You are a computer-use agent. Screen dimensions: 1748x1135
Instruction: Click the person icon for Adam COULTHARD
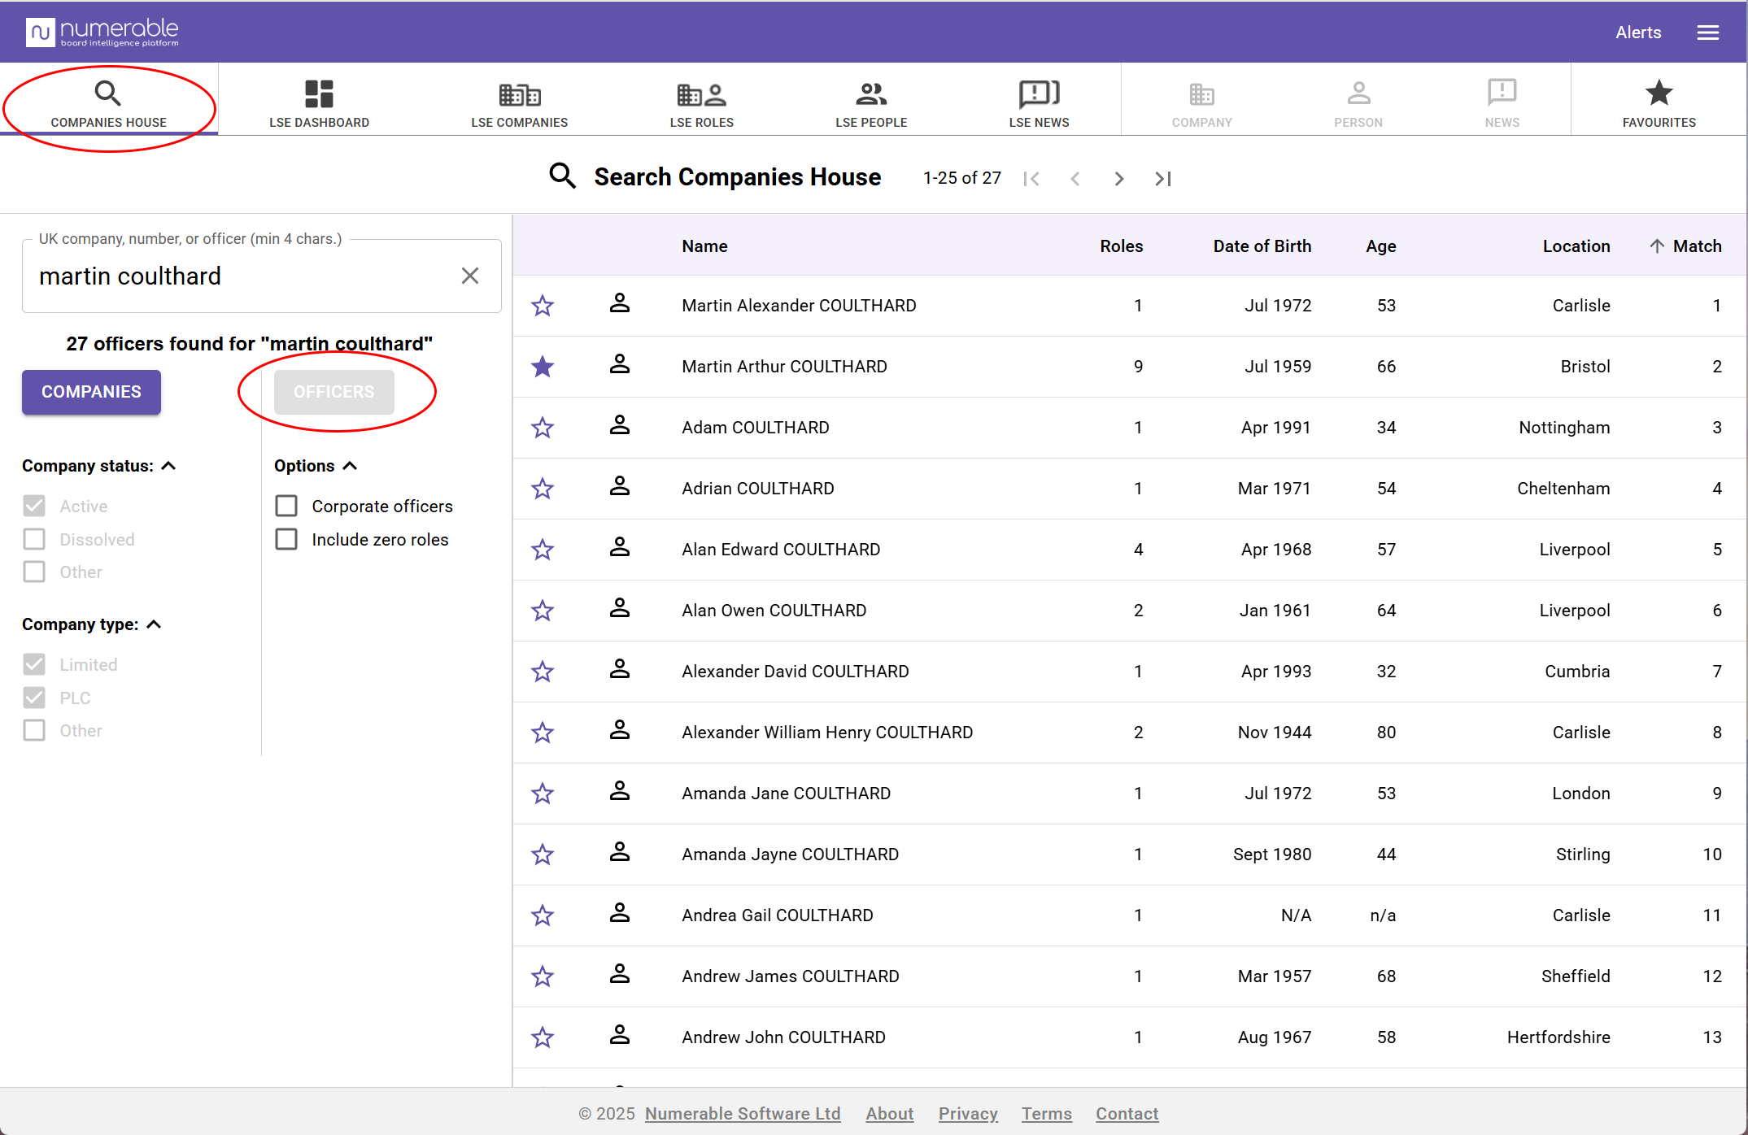point(620,426)
